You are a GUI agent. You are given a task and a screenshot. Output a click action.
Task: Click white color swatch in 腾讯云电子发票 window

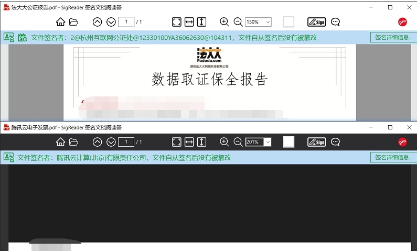[x=288, y=142]
